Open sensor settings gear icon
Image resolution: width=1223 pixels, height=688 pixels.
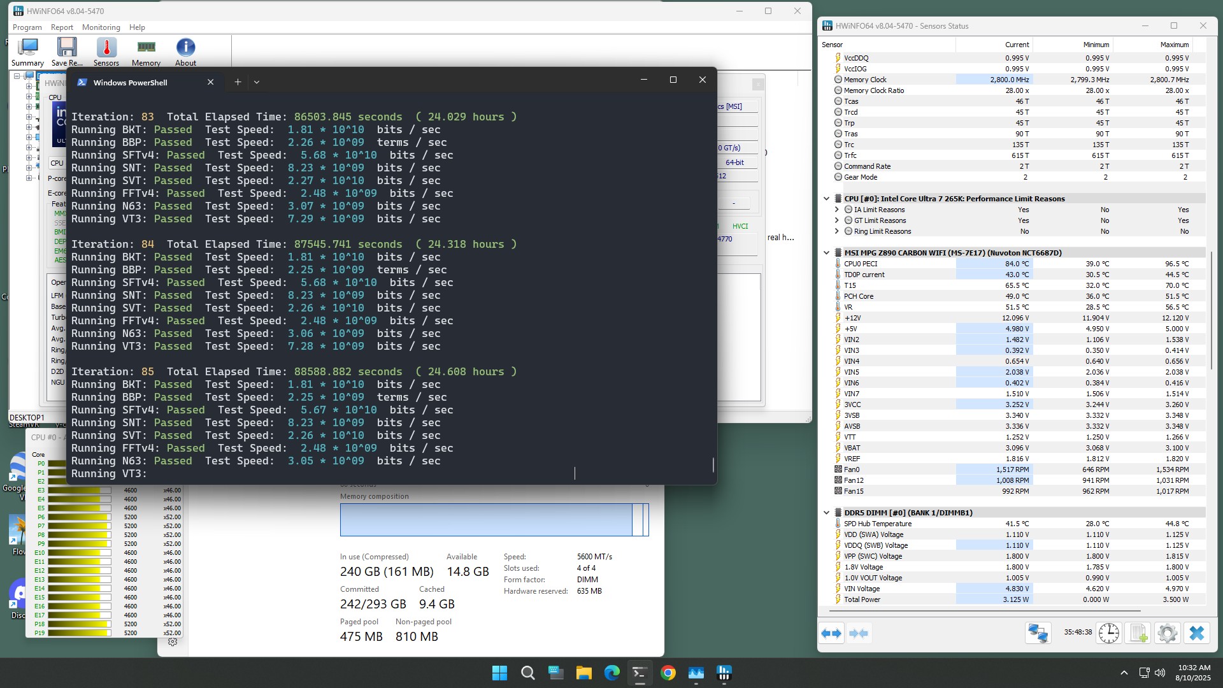click(x=1167, y=633)
